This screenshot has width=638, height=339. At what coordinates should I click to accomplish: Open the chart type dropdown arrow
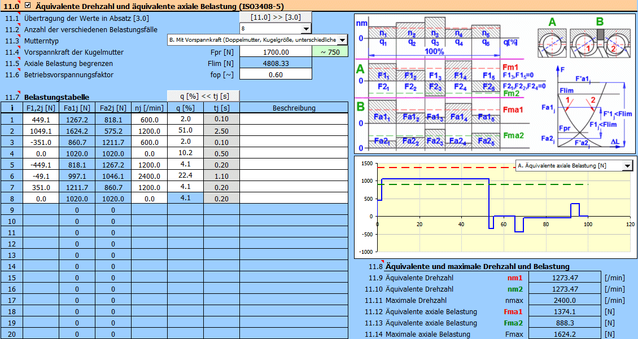point(627,166)
